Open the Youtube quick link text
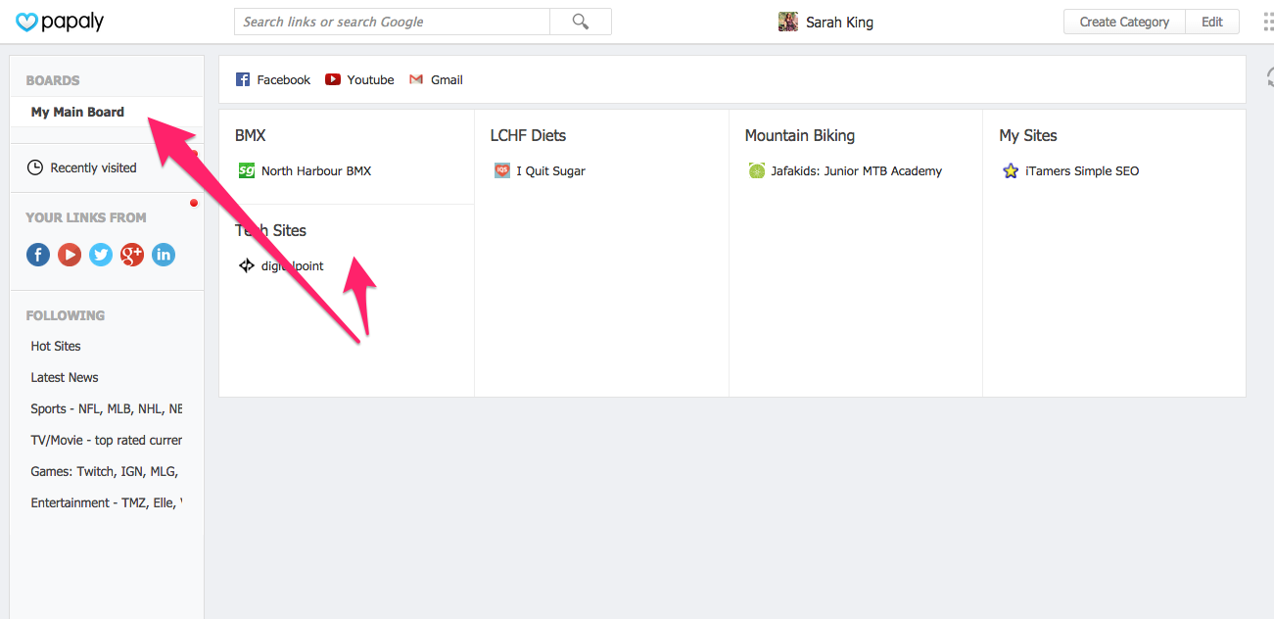 click(371, 79)
